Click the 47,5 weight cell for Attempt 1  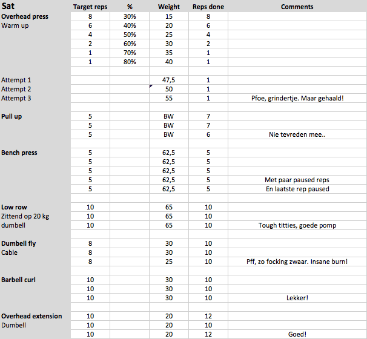pos(169,80)
